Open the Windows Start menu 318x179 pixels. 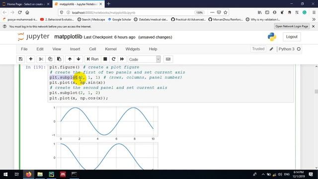coord(5,175)
